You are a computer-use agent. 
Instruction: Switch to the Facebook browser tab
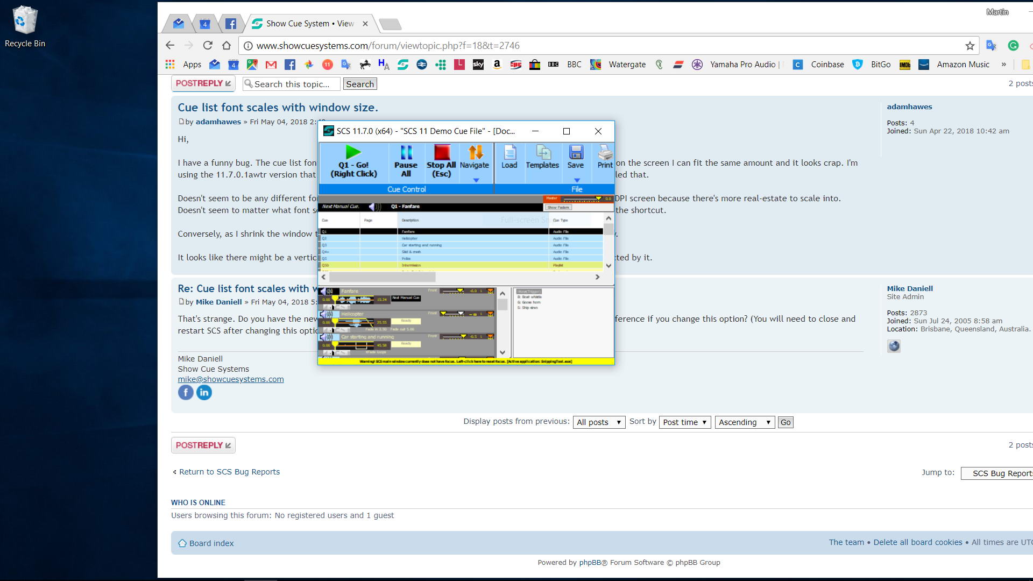(x=230, y=24)
